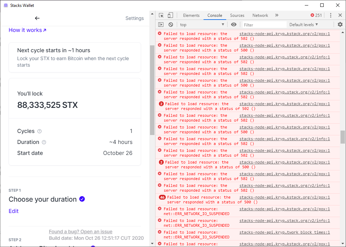Click the scroll-down arrow of the console
This screenshot has height=247, width=346.
pyautogui.click(x=343, y=244)
